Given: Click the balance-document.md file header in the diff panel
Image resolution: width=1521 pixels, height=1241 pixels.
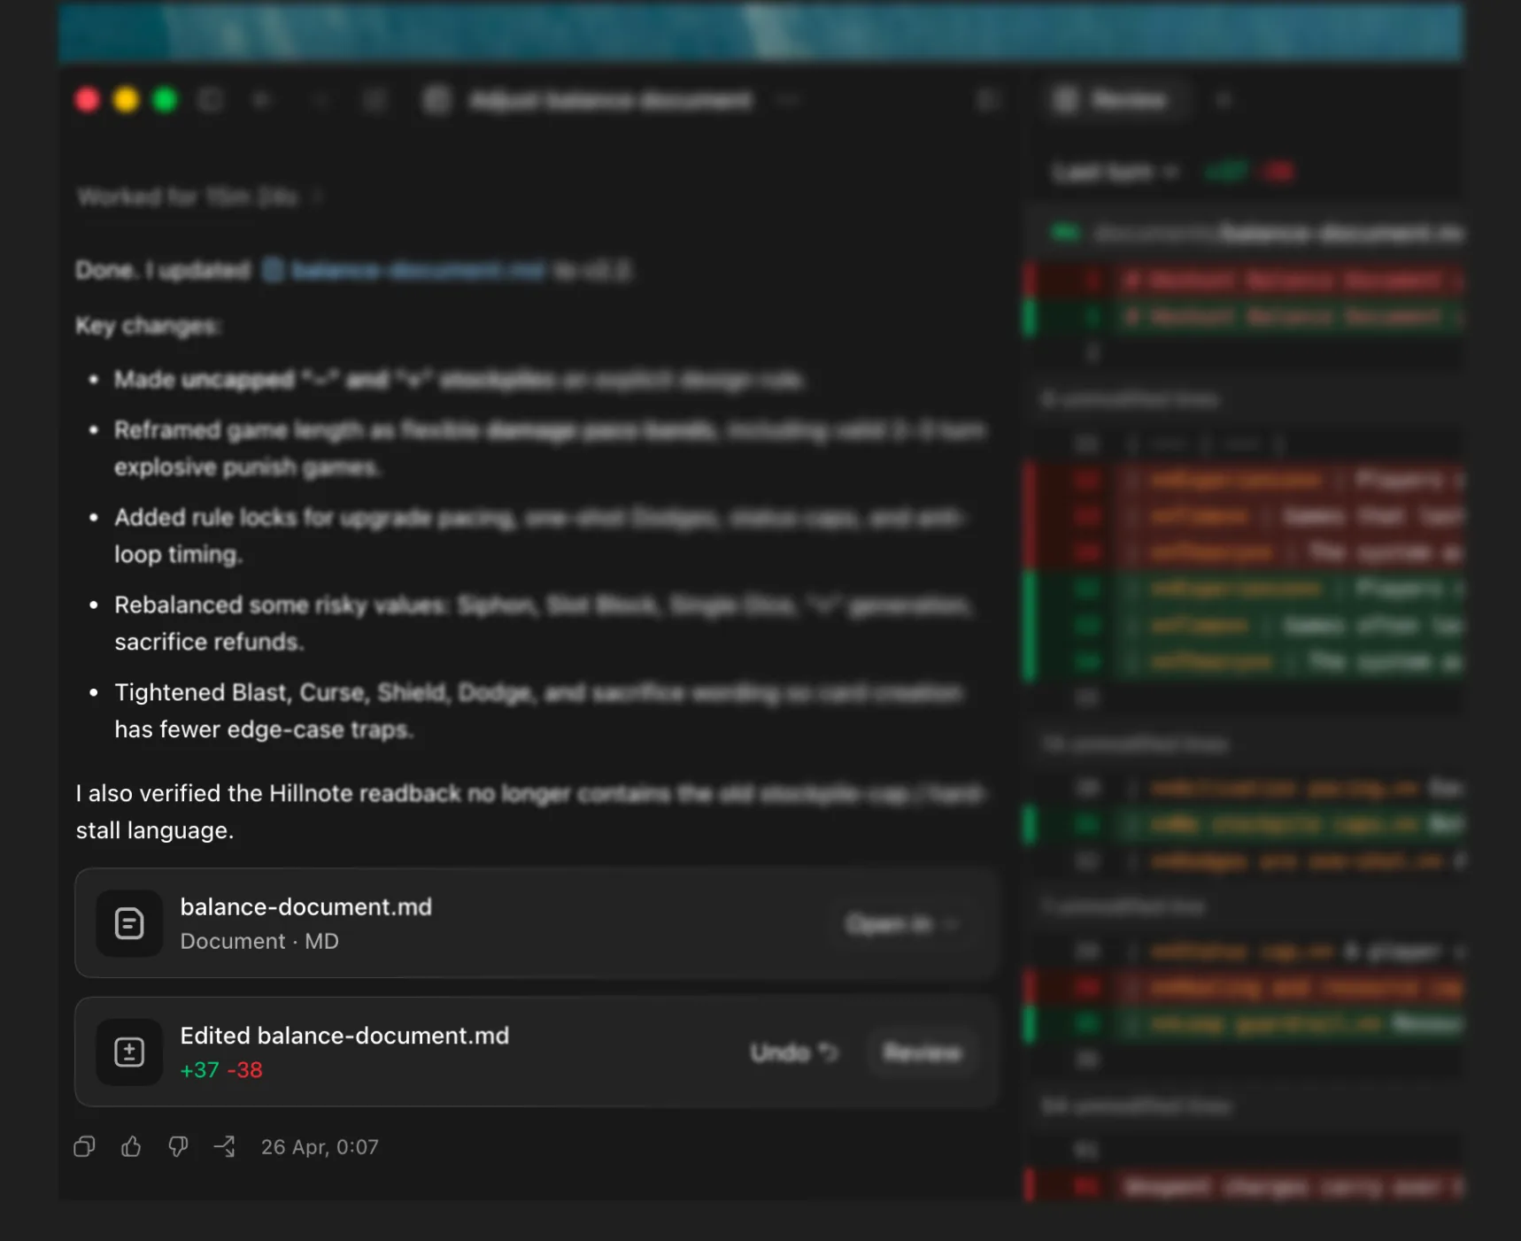Looking at the screenshot, I should 1247,234.
